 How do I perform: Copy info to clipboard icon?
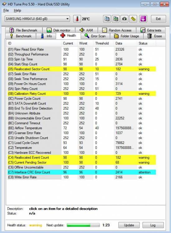tap(107, 19)
